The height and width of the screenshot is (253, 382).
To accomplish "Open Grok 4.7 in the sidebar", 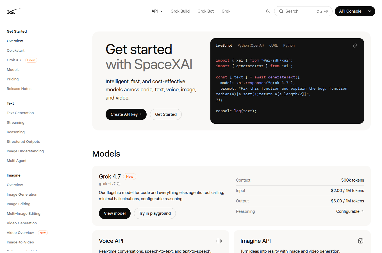I will point(14,60).
